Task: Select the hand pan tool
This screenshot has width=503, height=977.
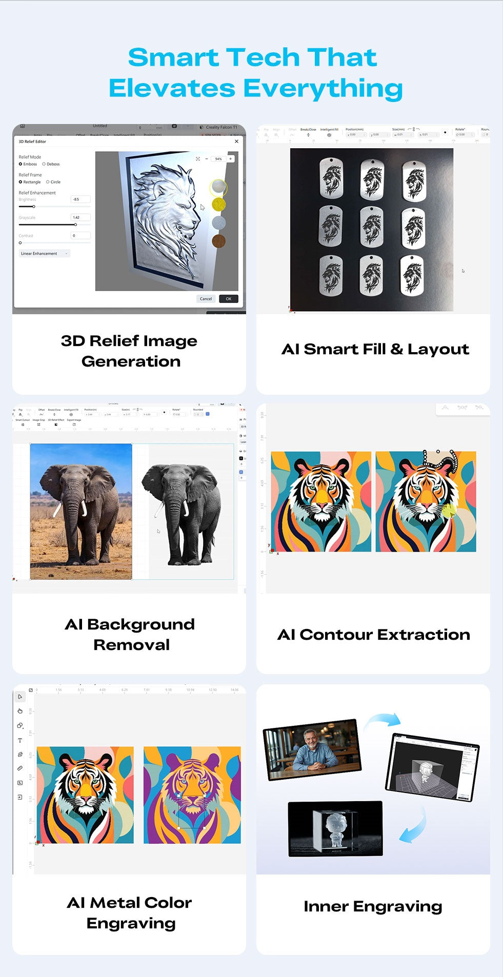Action: point(20,711)
